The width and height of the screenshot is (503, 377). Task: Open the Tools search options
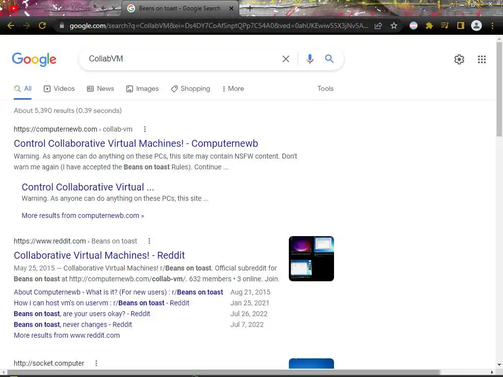coord(325,89)
